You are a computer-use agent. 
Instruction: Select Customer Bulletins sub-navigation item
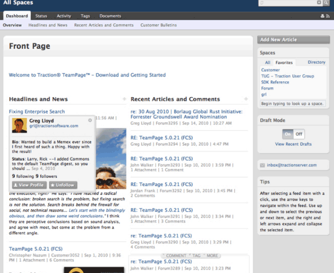coord(158,25)
